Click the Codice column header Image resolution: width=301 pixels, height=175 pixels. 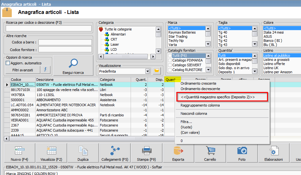[x=23, y=80]
